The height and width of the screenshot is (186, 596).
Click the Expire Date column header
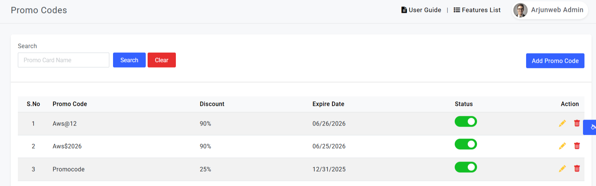pyautogui.click(x=328, y=104)
